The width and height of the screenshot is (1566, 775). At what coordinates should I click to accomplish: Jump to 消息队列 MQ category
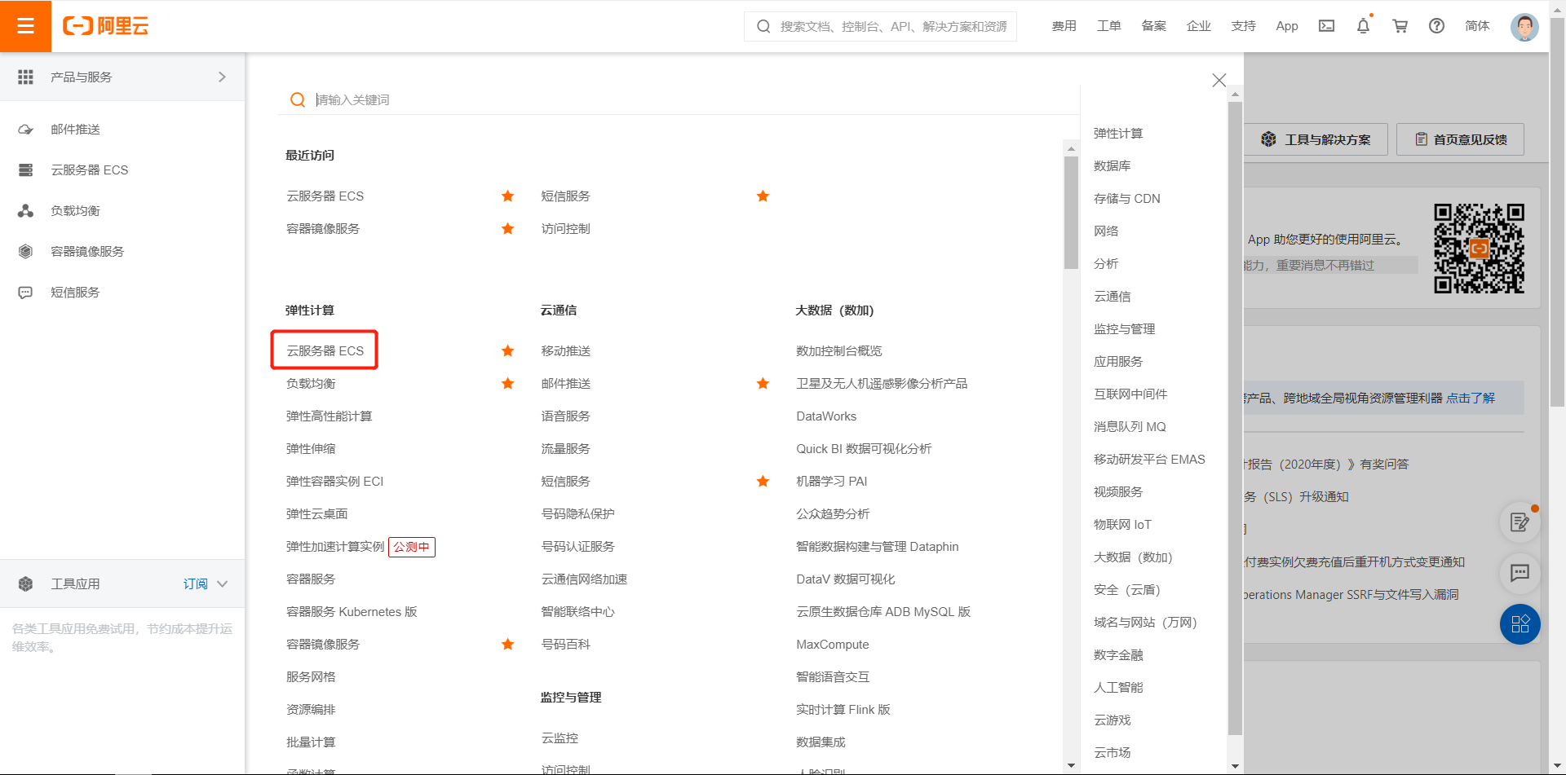click(x=1130, y=427)
